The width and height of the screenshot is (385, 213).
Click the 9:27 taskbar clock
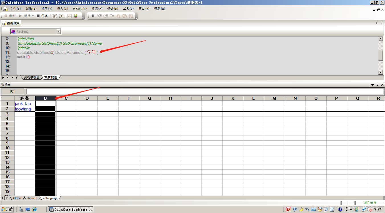[x=378, y=209]
